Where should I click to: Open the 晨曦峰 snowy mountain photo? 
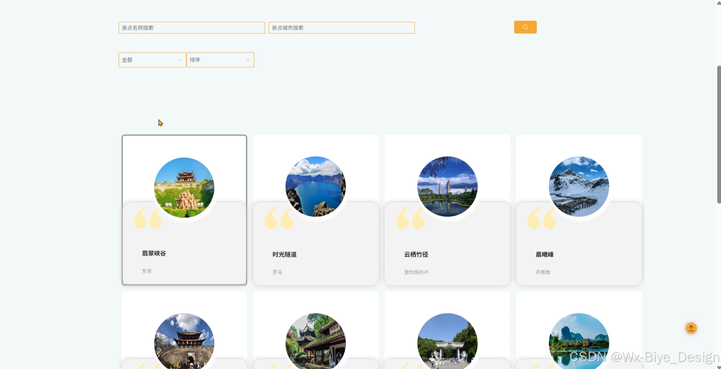pyautogui.click(x=579, y=187)
